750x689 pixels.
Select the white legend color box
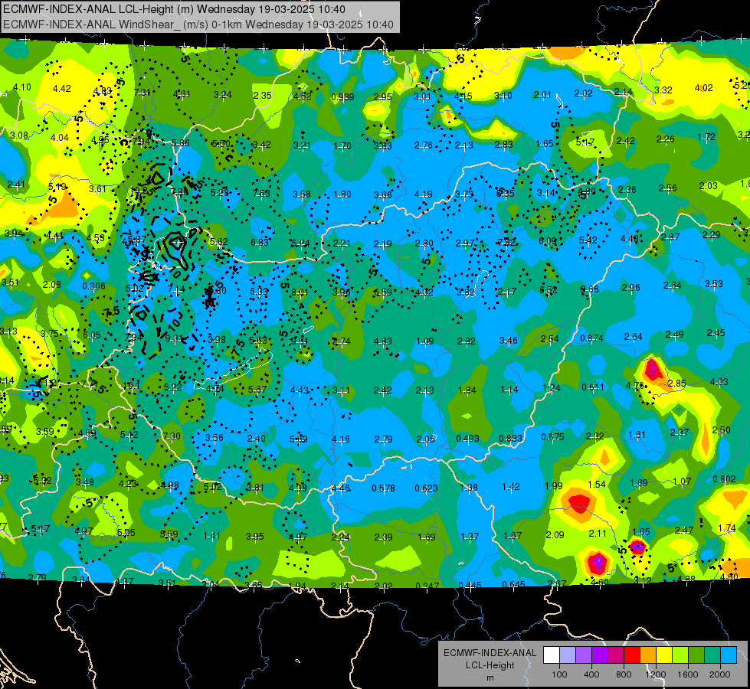(552, 655)
